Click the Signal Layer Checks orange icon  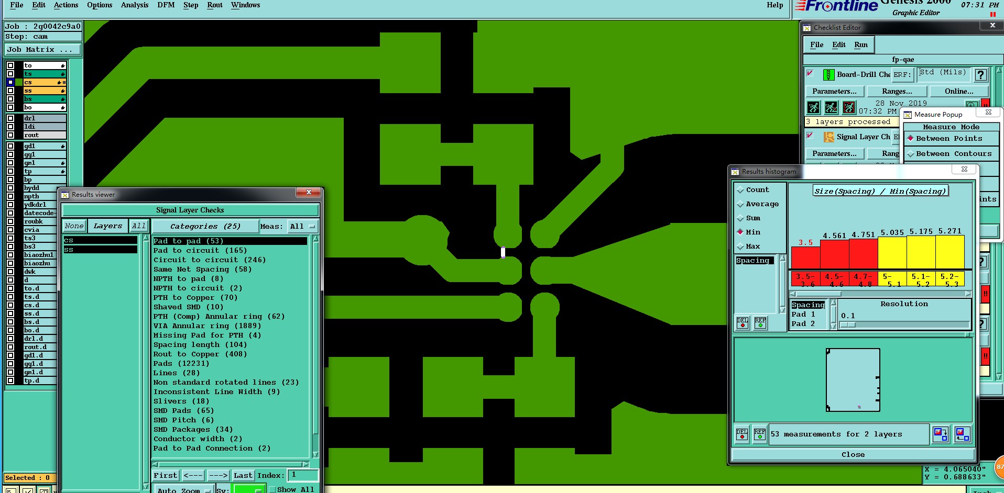828,137
